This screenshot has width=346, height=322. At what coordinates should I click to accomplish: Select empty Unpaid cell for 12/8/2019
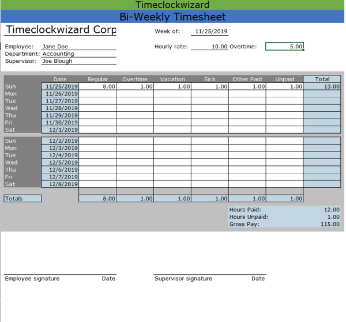pyautogui.click(x=285, y=184)
